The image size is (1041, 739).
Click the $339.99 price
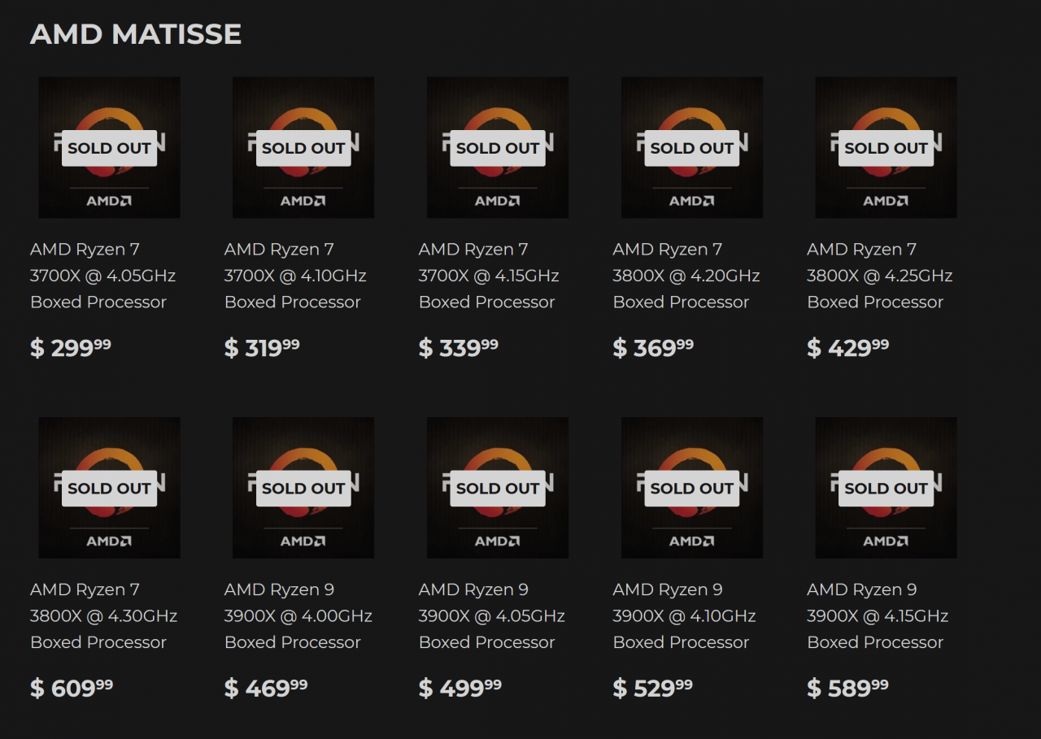tap(459, 347)
